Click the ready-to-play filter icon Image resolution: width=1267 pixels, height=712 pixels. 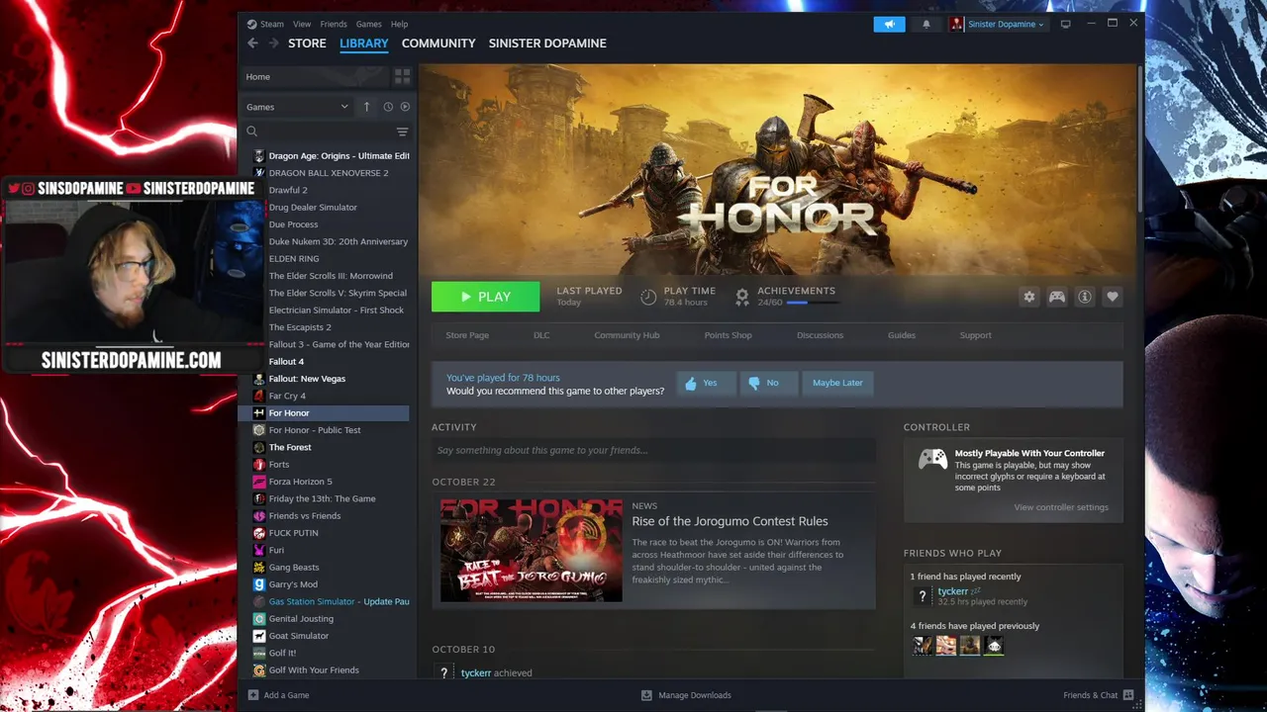click(405, 107)
